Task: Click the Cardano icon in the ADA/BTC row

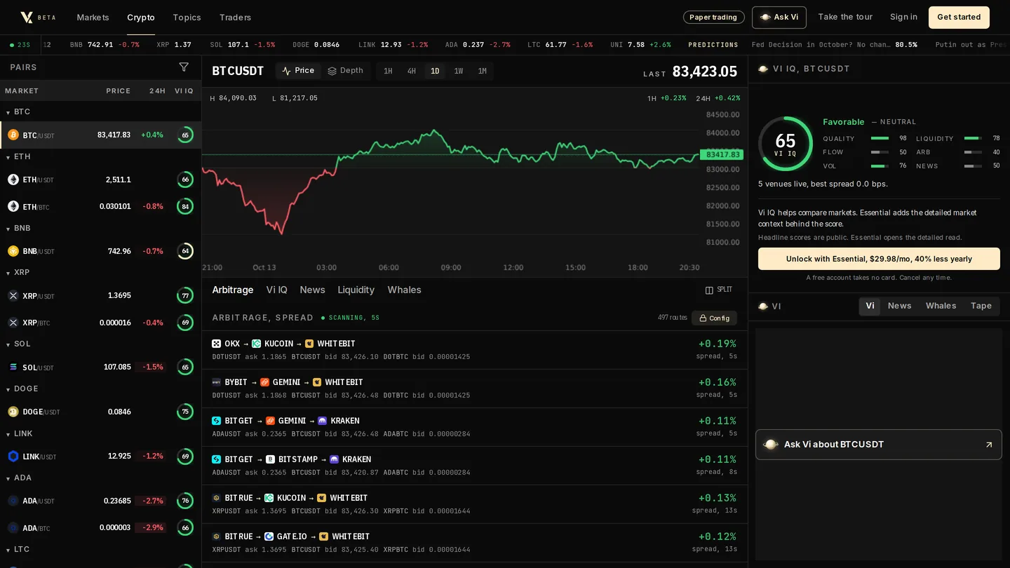Action: pos(13,527)
